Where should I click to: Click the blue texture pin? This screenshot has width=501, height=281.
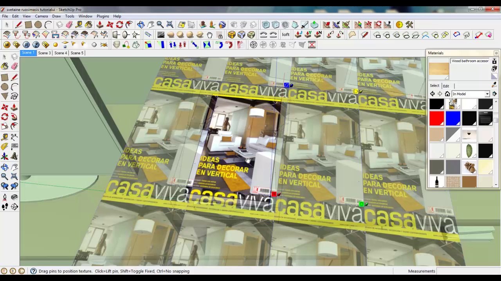tap(288, 85)
